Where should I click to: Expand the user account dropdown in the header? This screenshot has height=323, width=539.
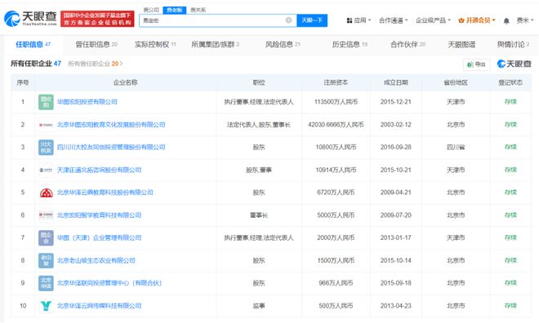[x=525, y=20]
